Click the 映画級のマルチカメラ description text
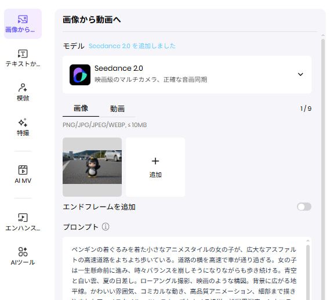Screen dimensions: 330x300 (x=151, y=79)
